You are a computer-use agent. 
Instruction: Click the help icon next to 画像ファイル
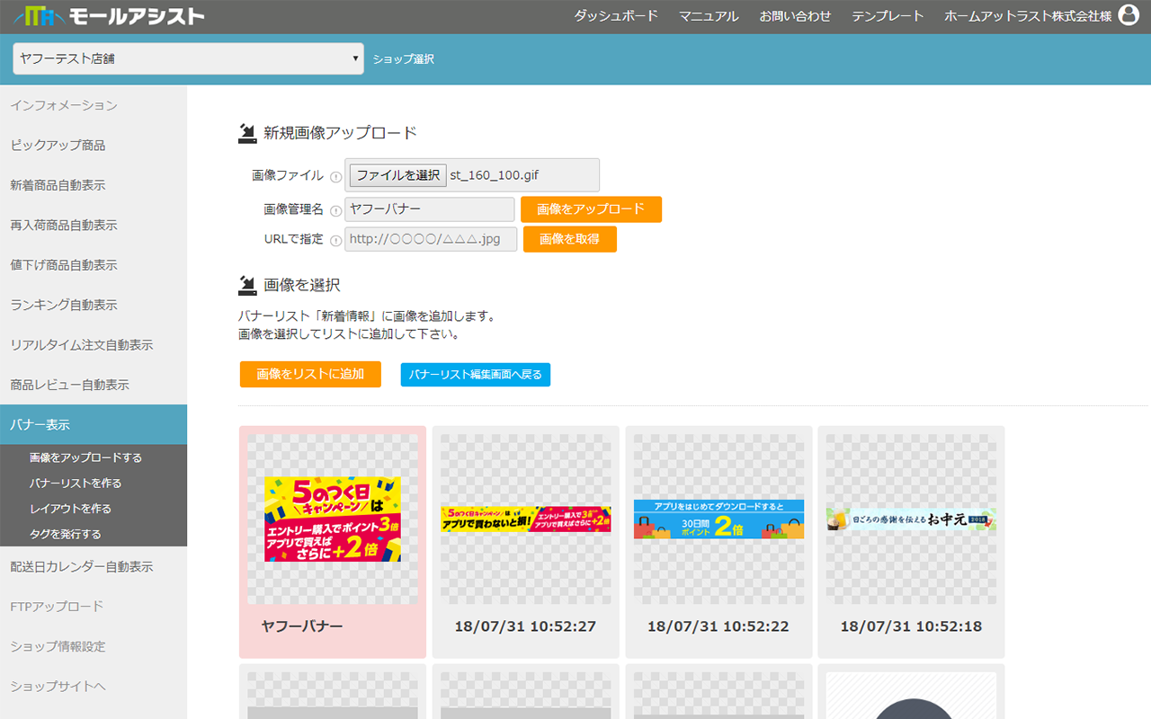[x=336, y=176]
